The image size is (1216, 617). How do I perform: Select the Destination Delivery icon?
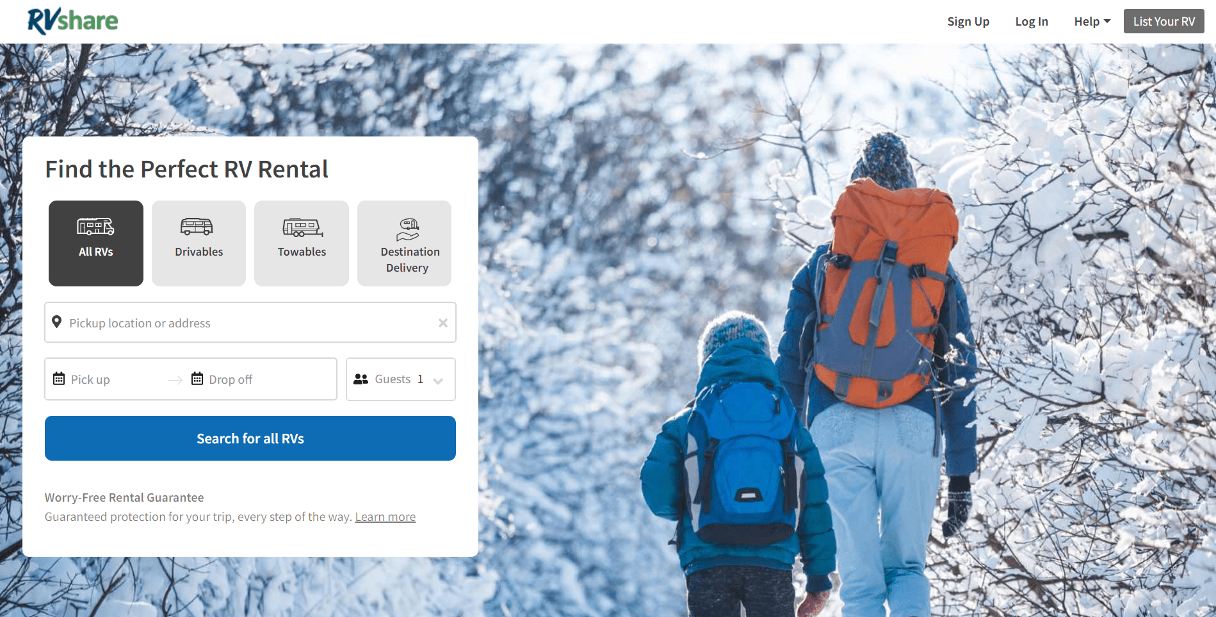[408, 229]
